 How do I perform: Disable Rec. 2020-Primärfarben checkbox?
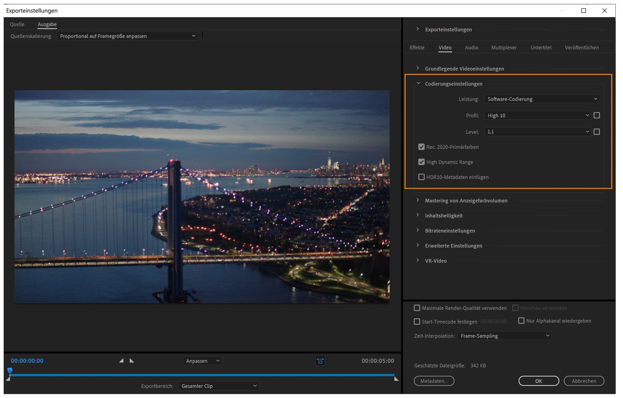(421, 147)
